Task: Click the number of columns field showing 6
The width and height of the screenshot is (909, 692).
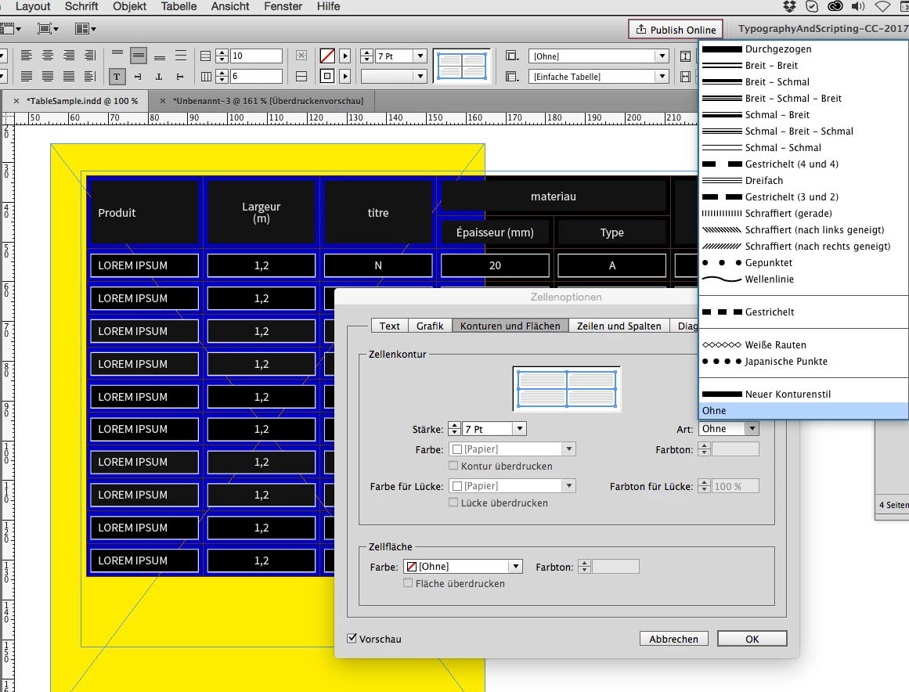Action: click(x=256, y=77)
